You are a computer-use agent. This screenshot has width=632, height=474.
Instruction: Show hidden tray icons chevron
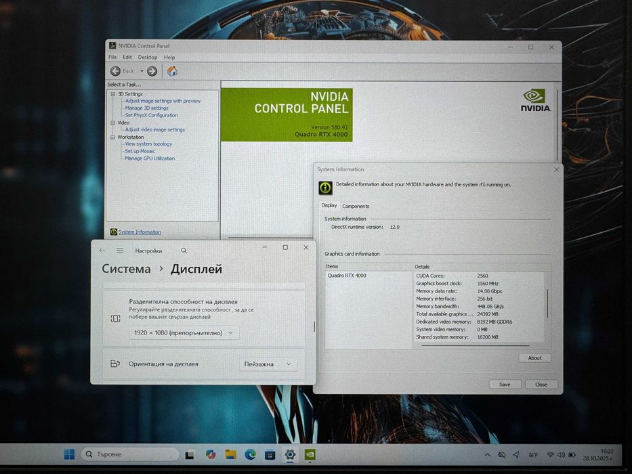pyautogui.click(x=487, y=454)
